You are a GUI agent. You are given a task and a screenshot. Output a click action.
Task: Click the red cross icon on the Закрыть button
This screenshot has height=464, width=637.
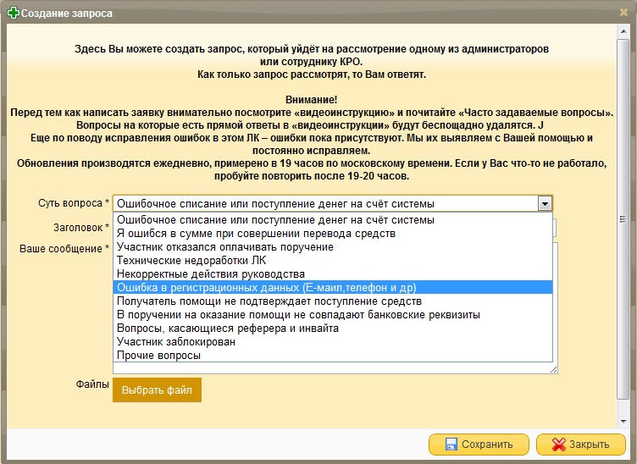tap(558, 445)
